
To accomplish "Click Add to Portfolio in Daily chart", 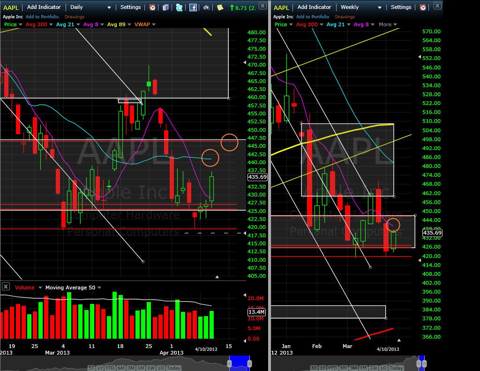I will (42, 17).
